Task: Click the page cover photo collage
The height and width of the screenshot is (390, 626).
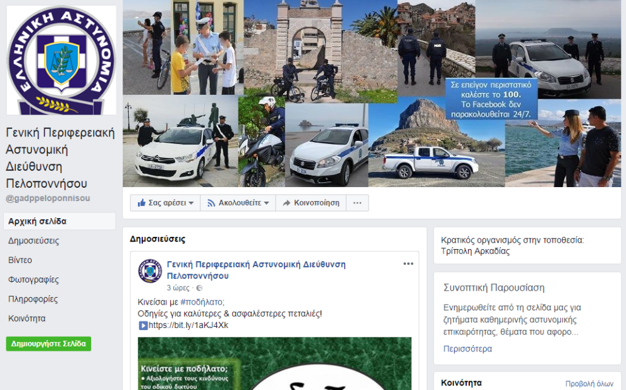Action: (372, 94)
